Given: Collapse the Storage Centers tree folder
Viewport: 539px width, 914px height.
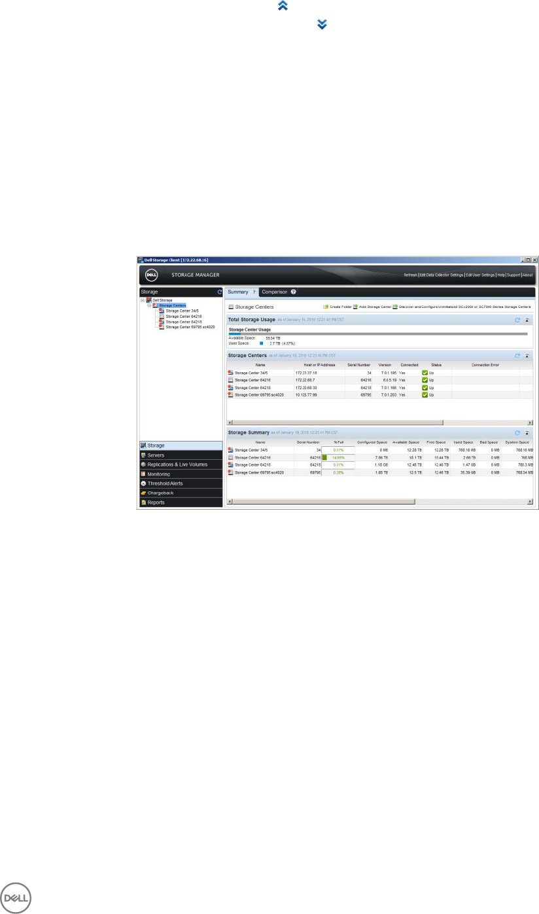Looking at the screenshot, I should (x=148, y=306).
